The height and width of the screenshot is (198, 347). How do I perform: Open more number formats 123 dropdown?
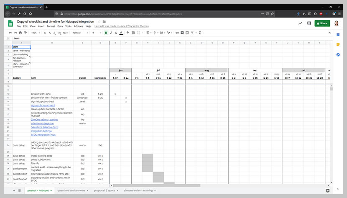point(65,33)
